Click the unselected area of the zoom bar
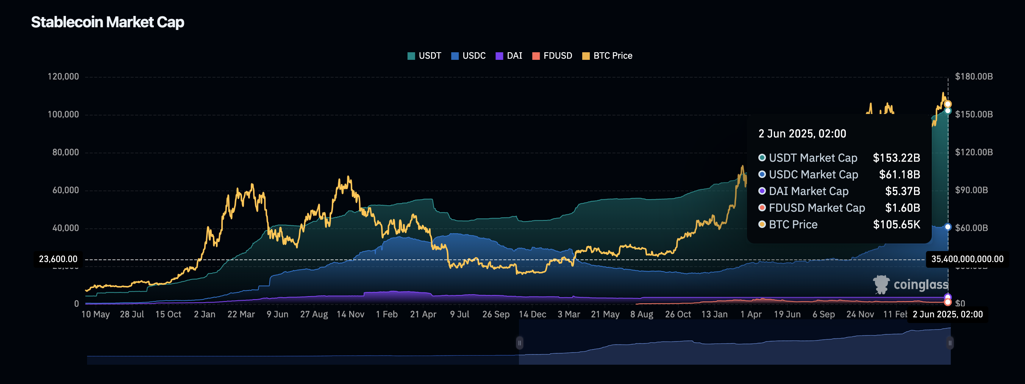Image resolution: width=1025 pixels, height=384 pixels. pyautogui.click(x=303, y=343)
